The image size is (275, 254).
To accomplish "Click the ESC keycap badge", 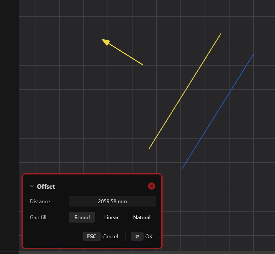I will (x=91, y=236).
